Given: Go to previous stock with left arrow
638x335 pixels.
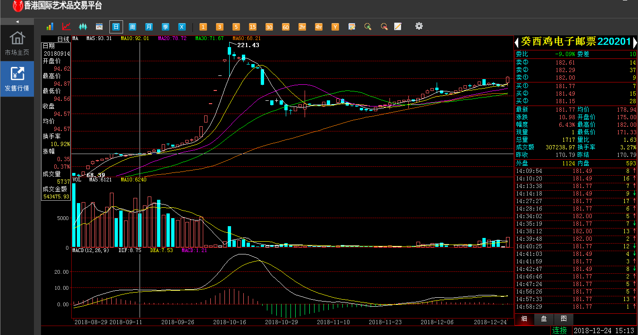Looking at the screenshot, I should (517, 42).
